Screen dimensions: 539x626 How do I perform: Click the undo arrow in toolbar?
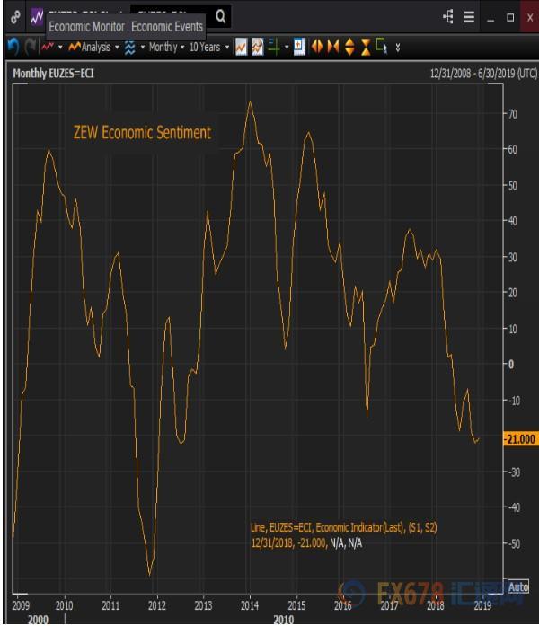tap(13, 47)
